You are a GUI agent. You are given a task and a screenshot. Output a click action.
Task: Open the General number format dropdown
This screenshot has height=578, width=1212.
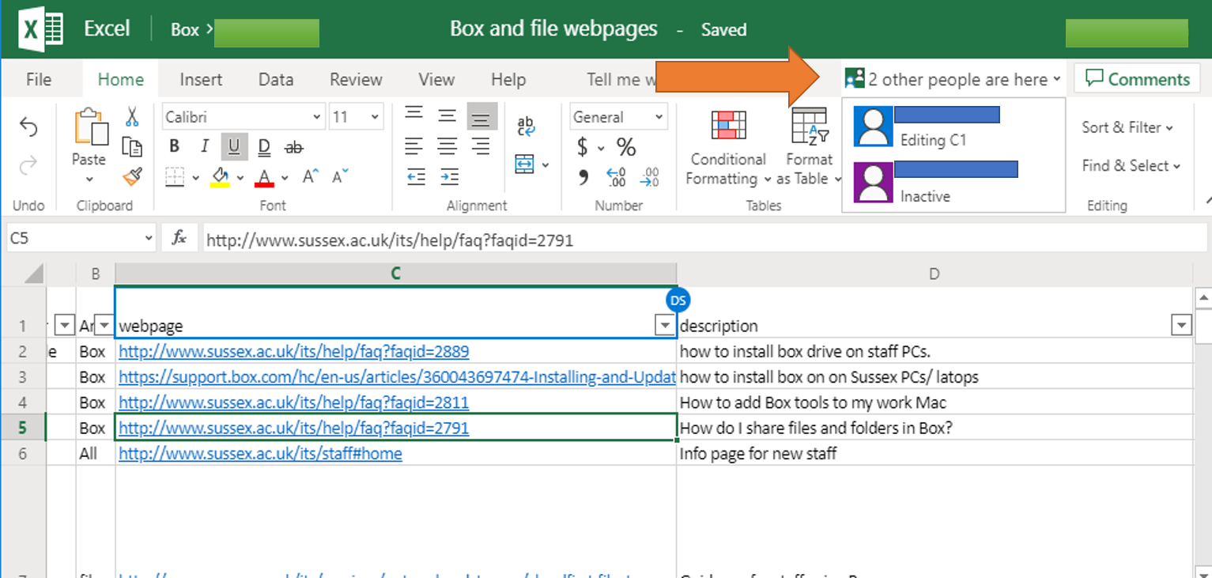(659, 117)
